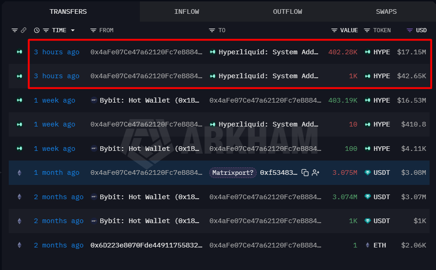This screenshot has width=436, height=270.
Task: Click sender 0x4aFe07 in 402.28K row
Action: (146, 52)
